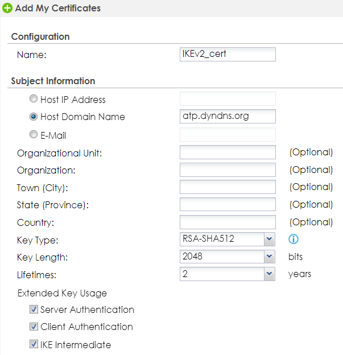Click the Country input field
Image resolution: width=343 pixels, height=355 pixels.
tap(228, 222)
